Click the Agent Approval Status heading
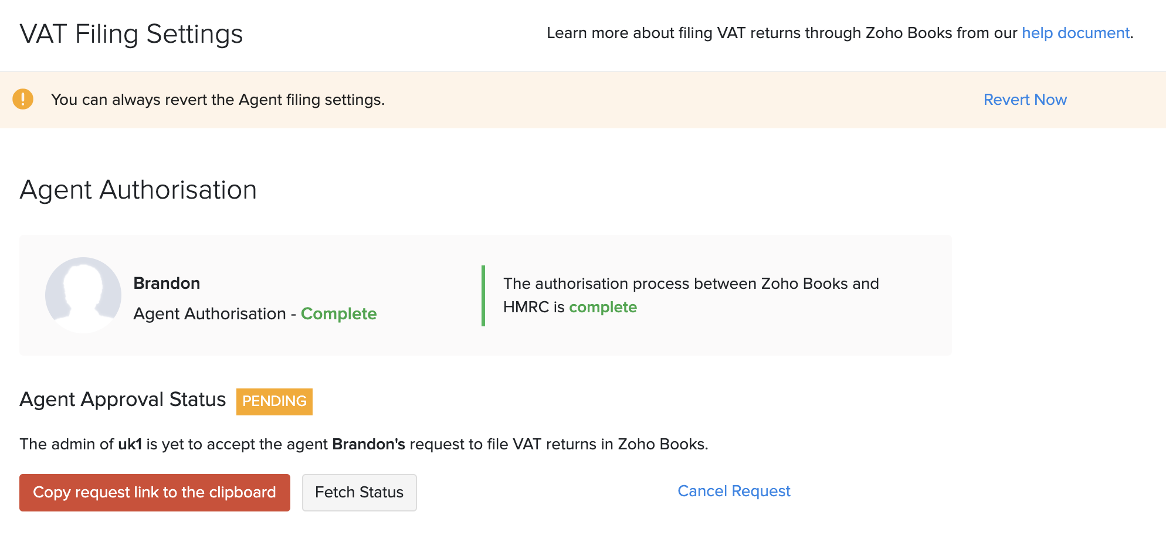 pos(123,400)
